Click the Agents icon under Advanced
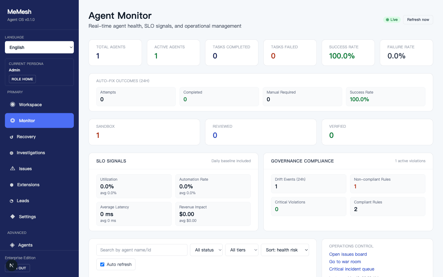Image resolution: width=443 pixels, height=277 pixels. point(12,245)
